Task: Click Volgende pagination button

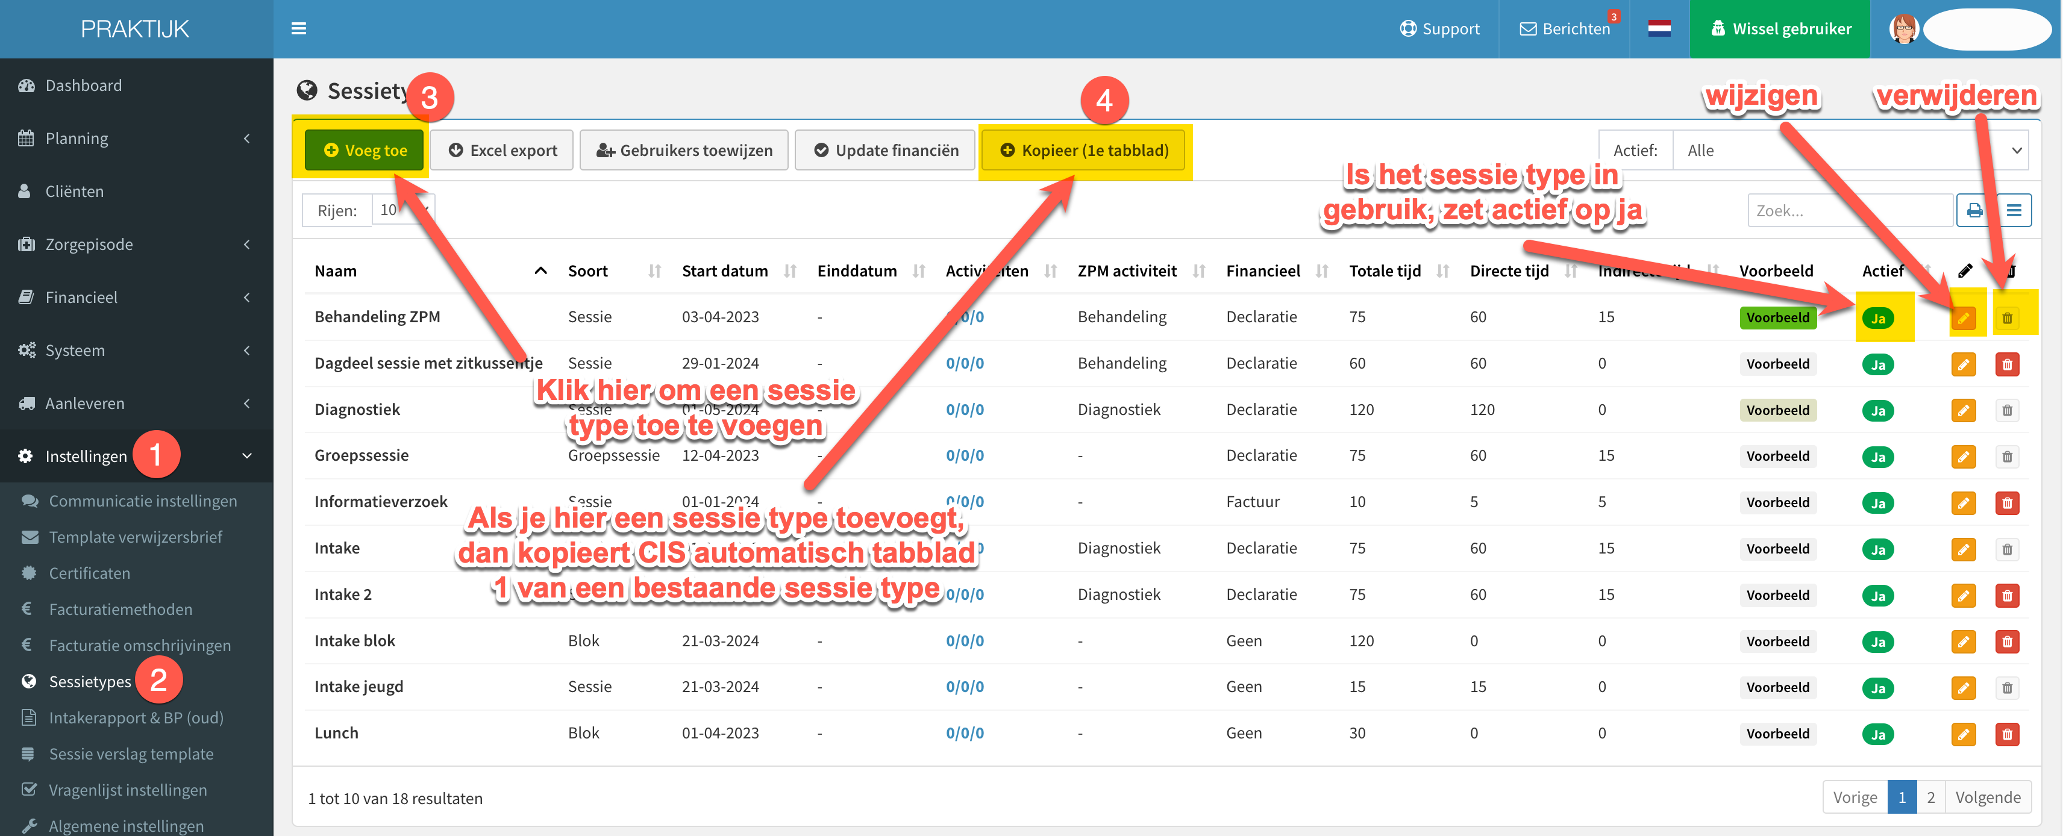Action: (1988, 797)
